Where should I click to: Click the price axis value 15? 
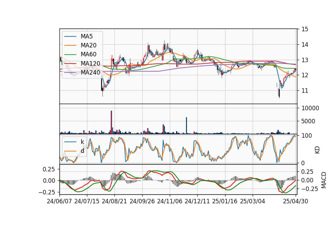(305, 29)
